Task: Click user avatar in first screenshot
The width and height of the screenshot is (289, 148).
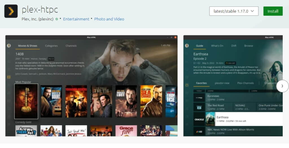Action: (9, 45)
